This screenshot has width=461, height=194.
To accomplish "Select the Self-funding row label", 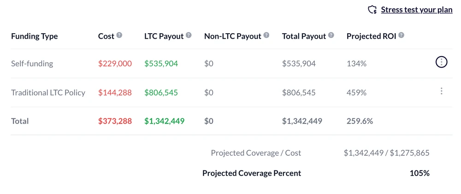I will click(x=32, y=64).
